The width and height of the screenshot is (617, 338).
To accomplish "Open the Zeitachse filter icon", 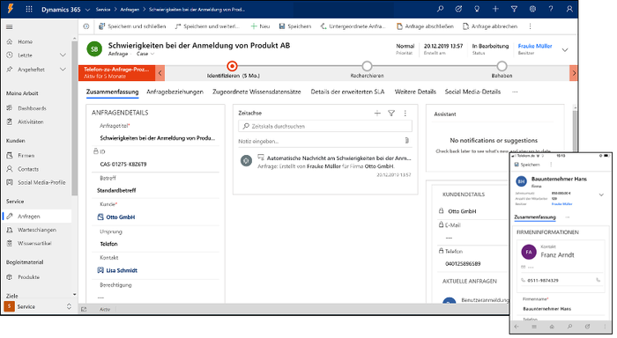I will click(391, 114).
